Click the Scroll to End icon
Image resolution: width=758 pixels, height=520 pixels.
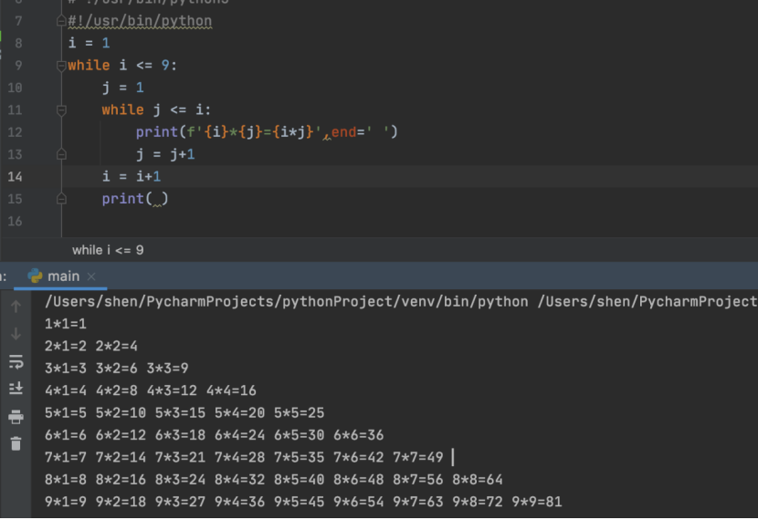[x=16, y=389]
